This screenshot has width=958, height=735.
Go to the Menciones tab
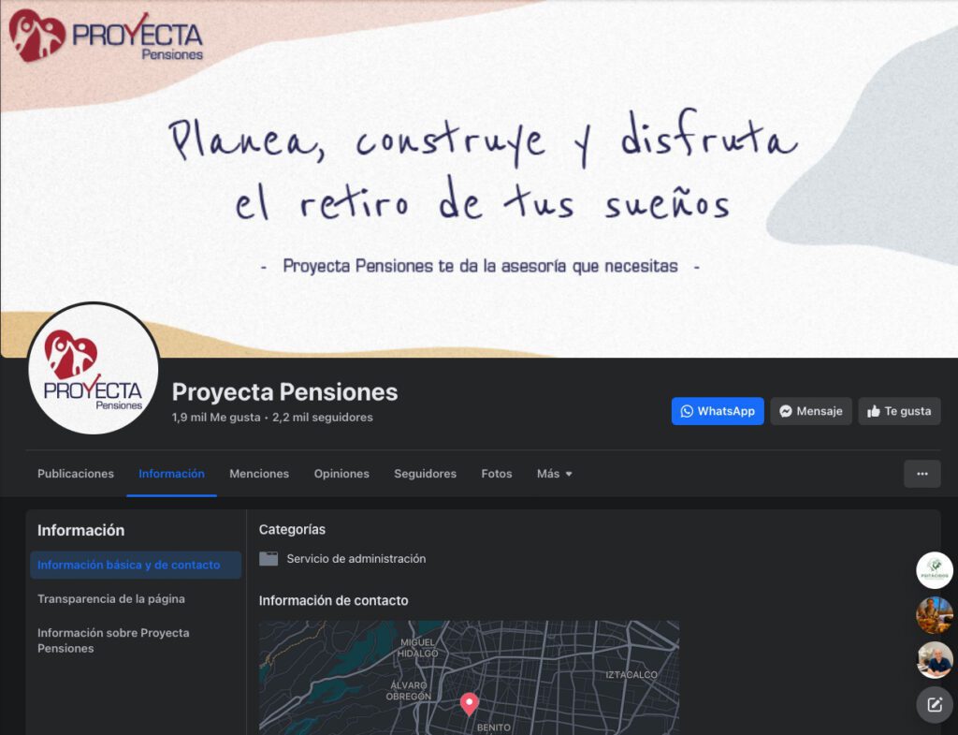259,474
